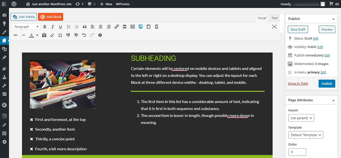Insert a blockquote
341x158 pixels.
pos(84,27)
